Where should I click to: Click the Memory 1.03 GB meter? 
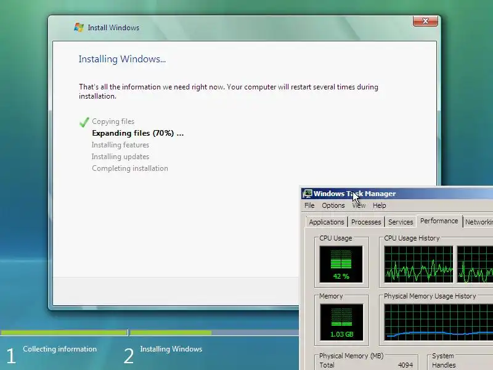pos(341,322)
